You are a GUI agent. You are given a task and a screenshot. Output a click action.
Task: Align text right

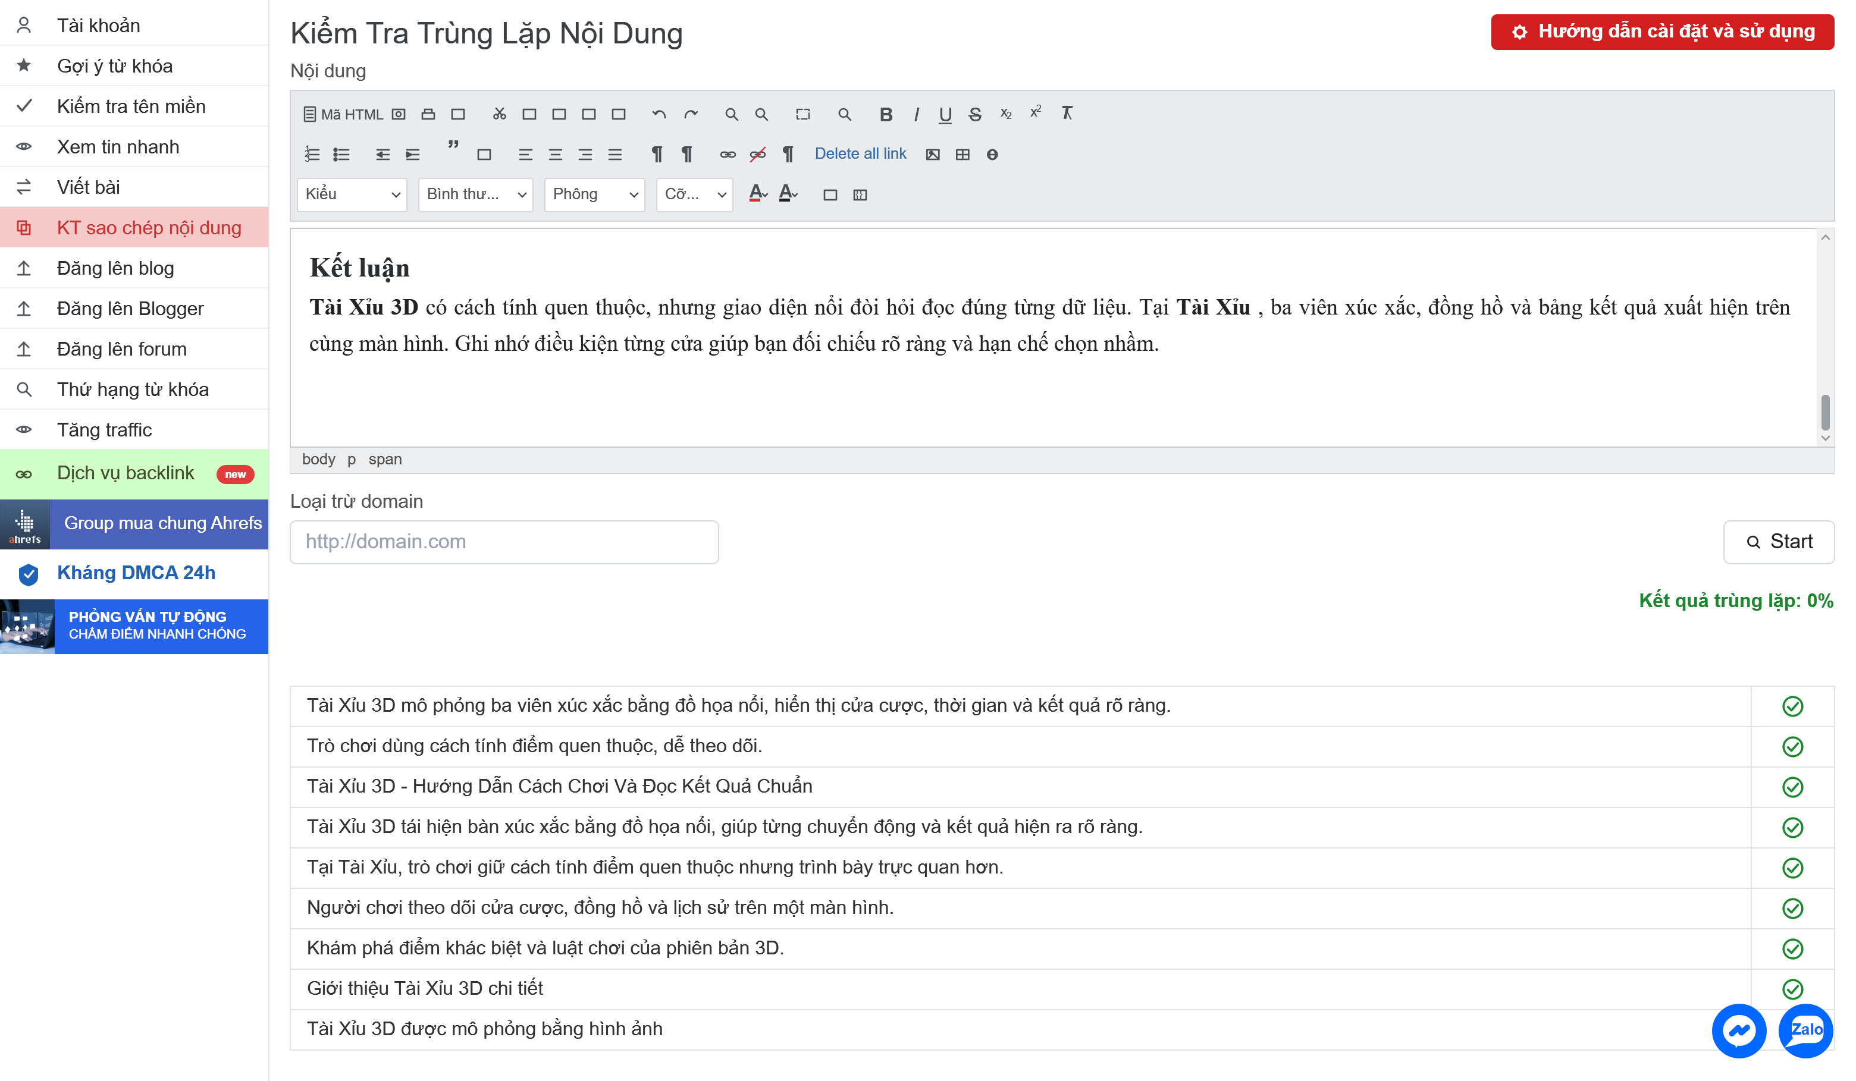point(585,155)
